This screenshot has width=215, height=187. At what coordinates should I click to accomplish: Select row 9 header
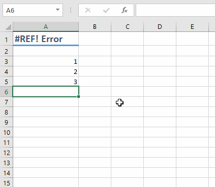click(x=7, y=122)
